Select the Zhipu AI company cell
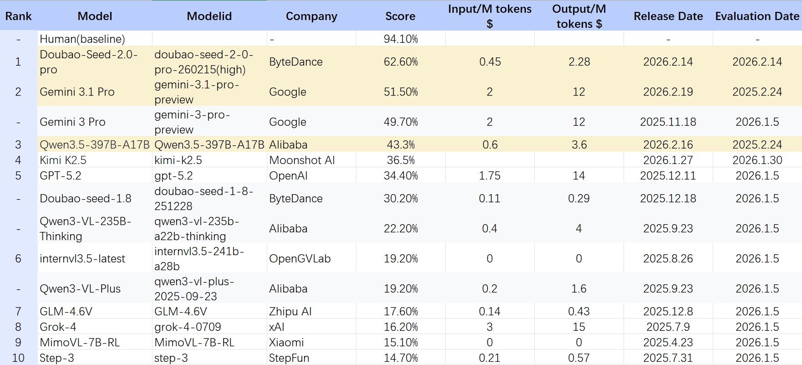The image size is (802, 365). click(x=290, y=312)
